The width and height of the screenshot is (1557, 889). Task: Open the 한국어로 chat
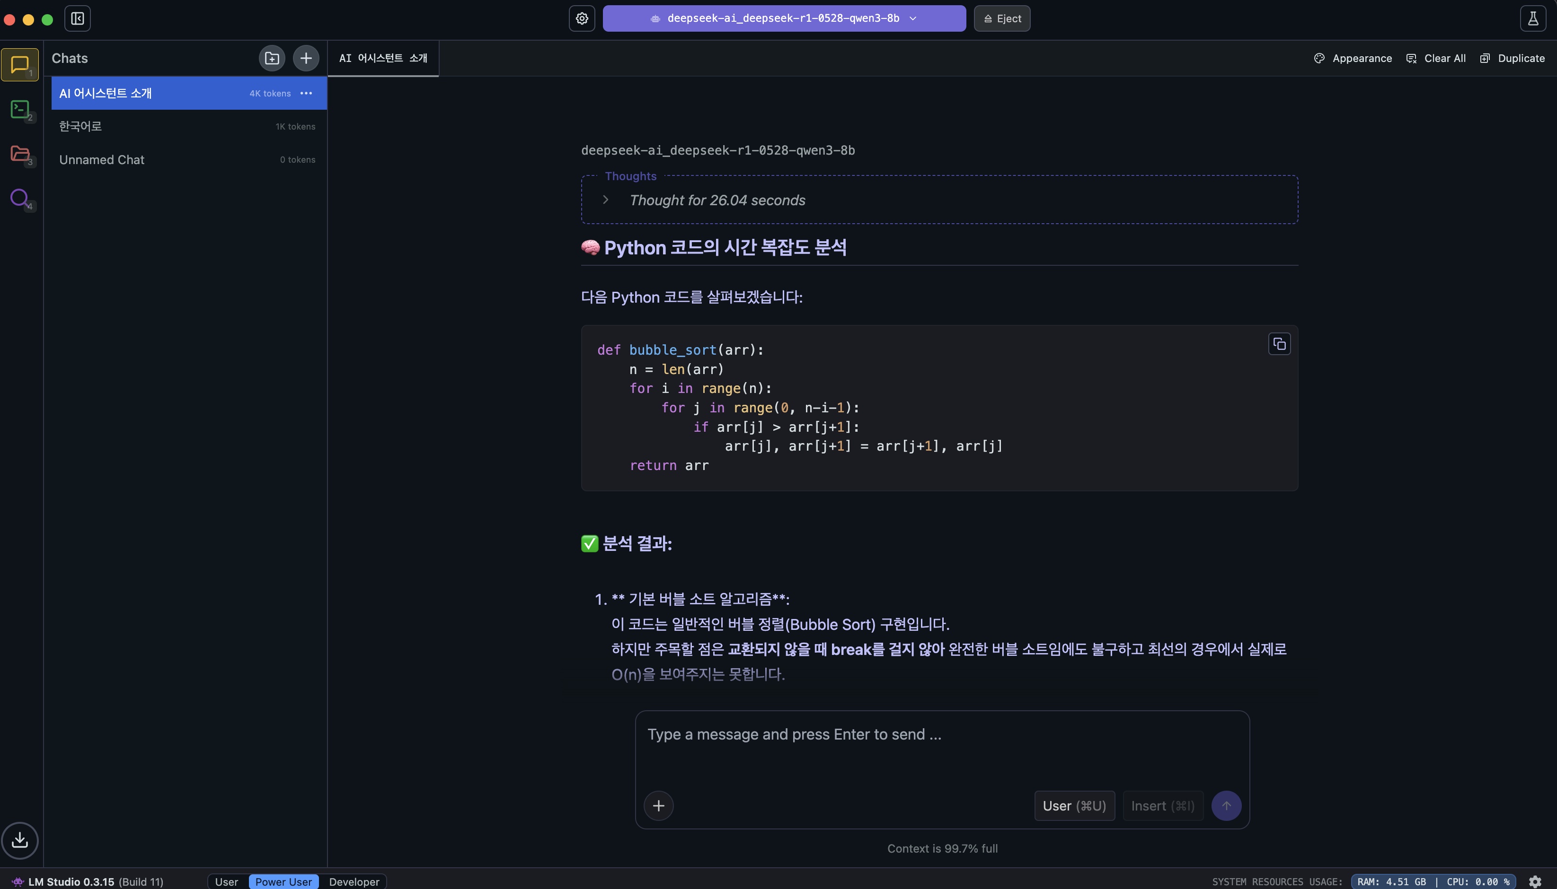pos(189,126)
